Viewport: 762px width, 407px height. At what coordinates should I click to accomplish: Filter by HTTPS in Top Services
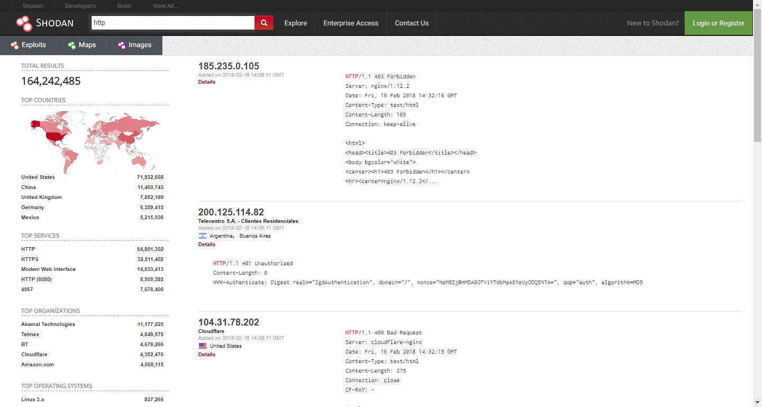click(30, 259)
